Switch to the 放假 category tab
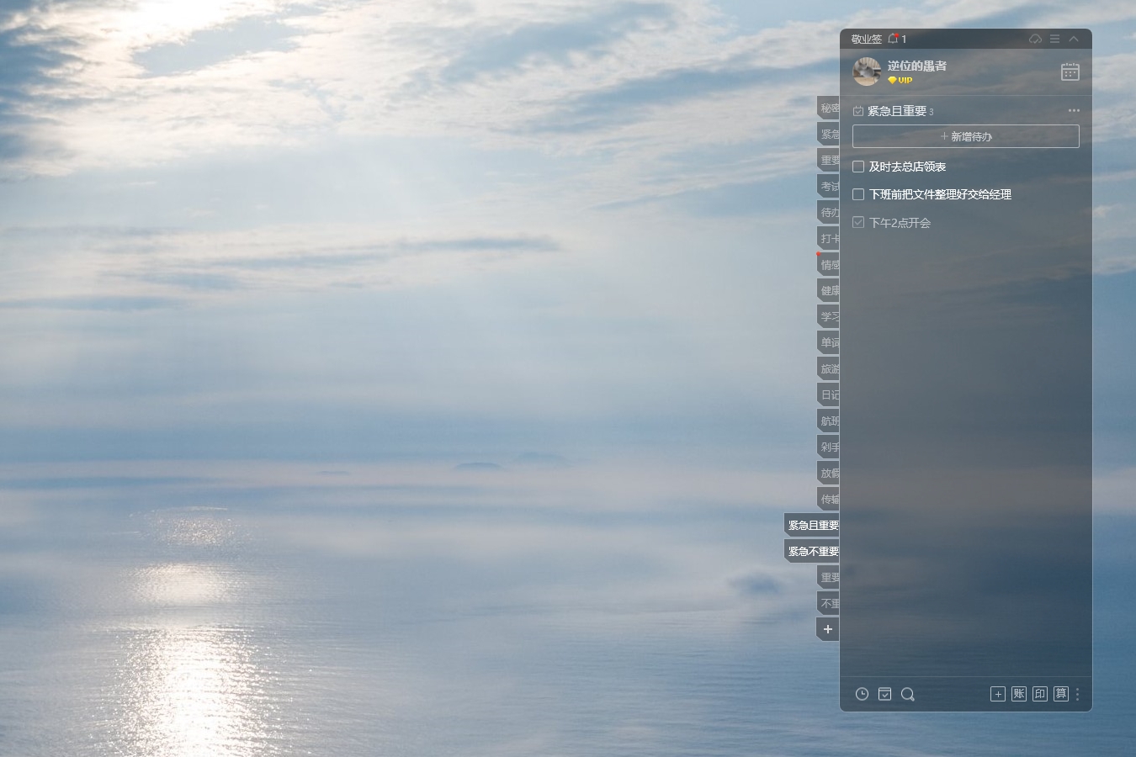Image resolution: width=1136 pixels, height=757 pixels. pyautogui.click(x=829, y=473)
